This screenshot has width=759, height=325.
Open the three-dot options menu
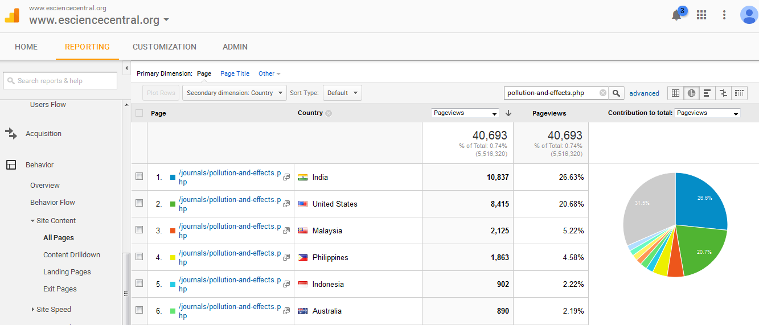point(724,15)
